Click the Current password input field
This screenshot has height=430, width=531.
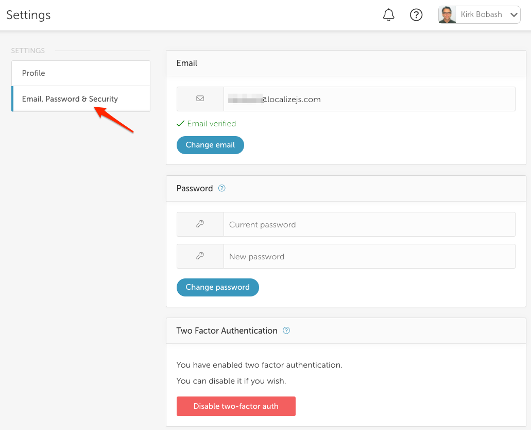tap(369, 224)
